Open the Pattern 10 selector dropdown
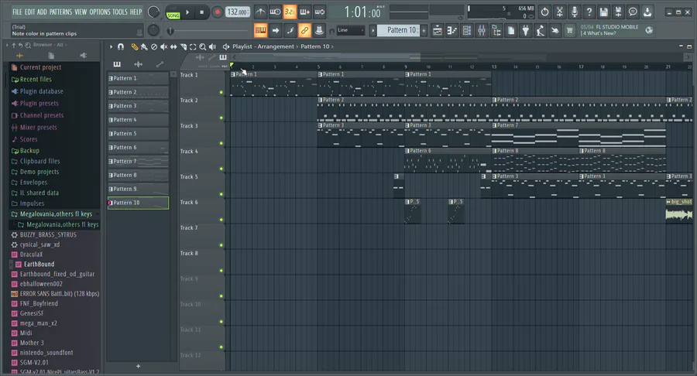Viewport: 697px width, 376px height. point(398,30)
